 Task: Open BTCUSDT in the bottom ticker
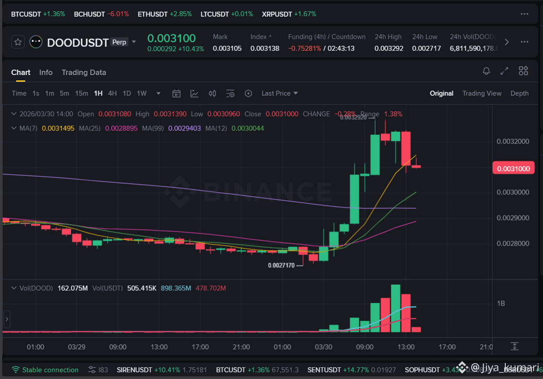pos(257,370)
